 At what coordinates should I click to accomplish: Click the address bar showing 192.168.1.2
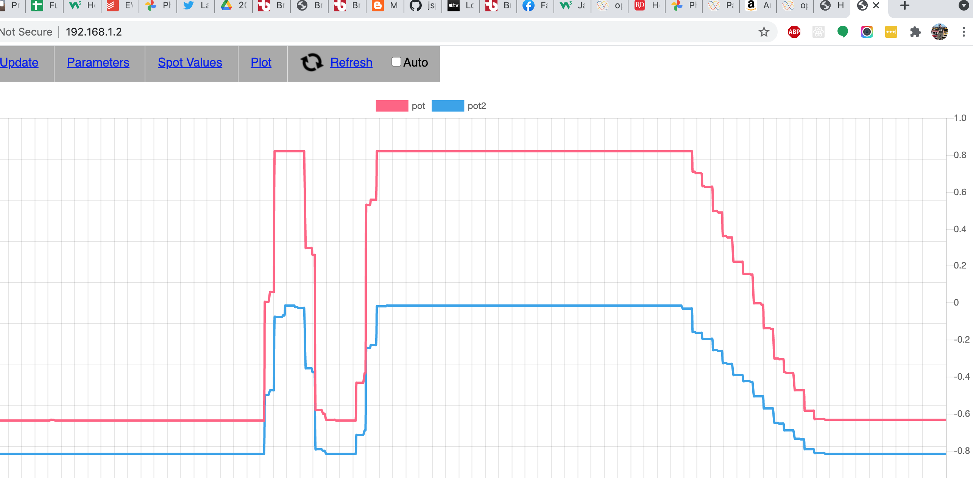pos(341,32)
